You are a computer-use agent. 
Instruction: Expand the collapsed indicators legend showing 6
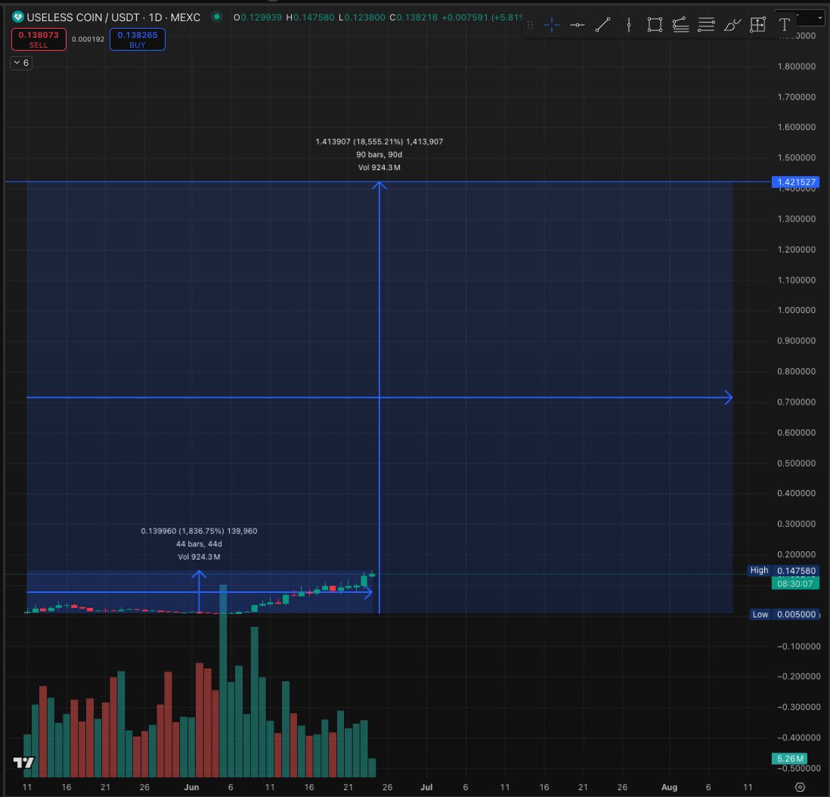click(x=21, y=63)
